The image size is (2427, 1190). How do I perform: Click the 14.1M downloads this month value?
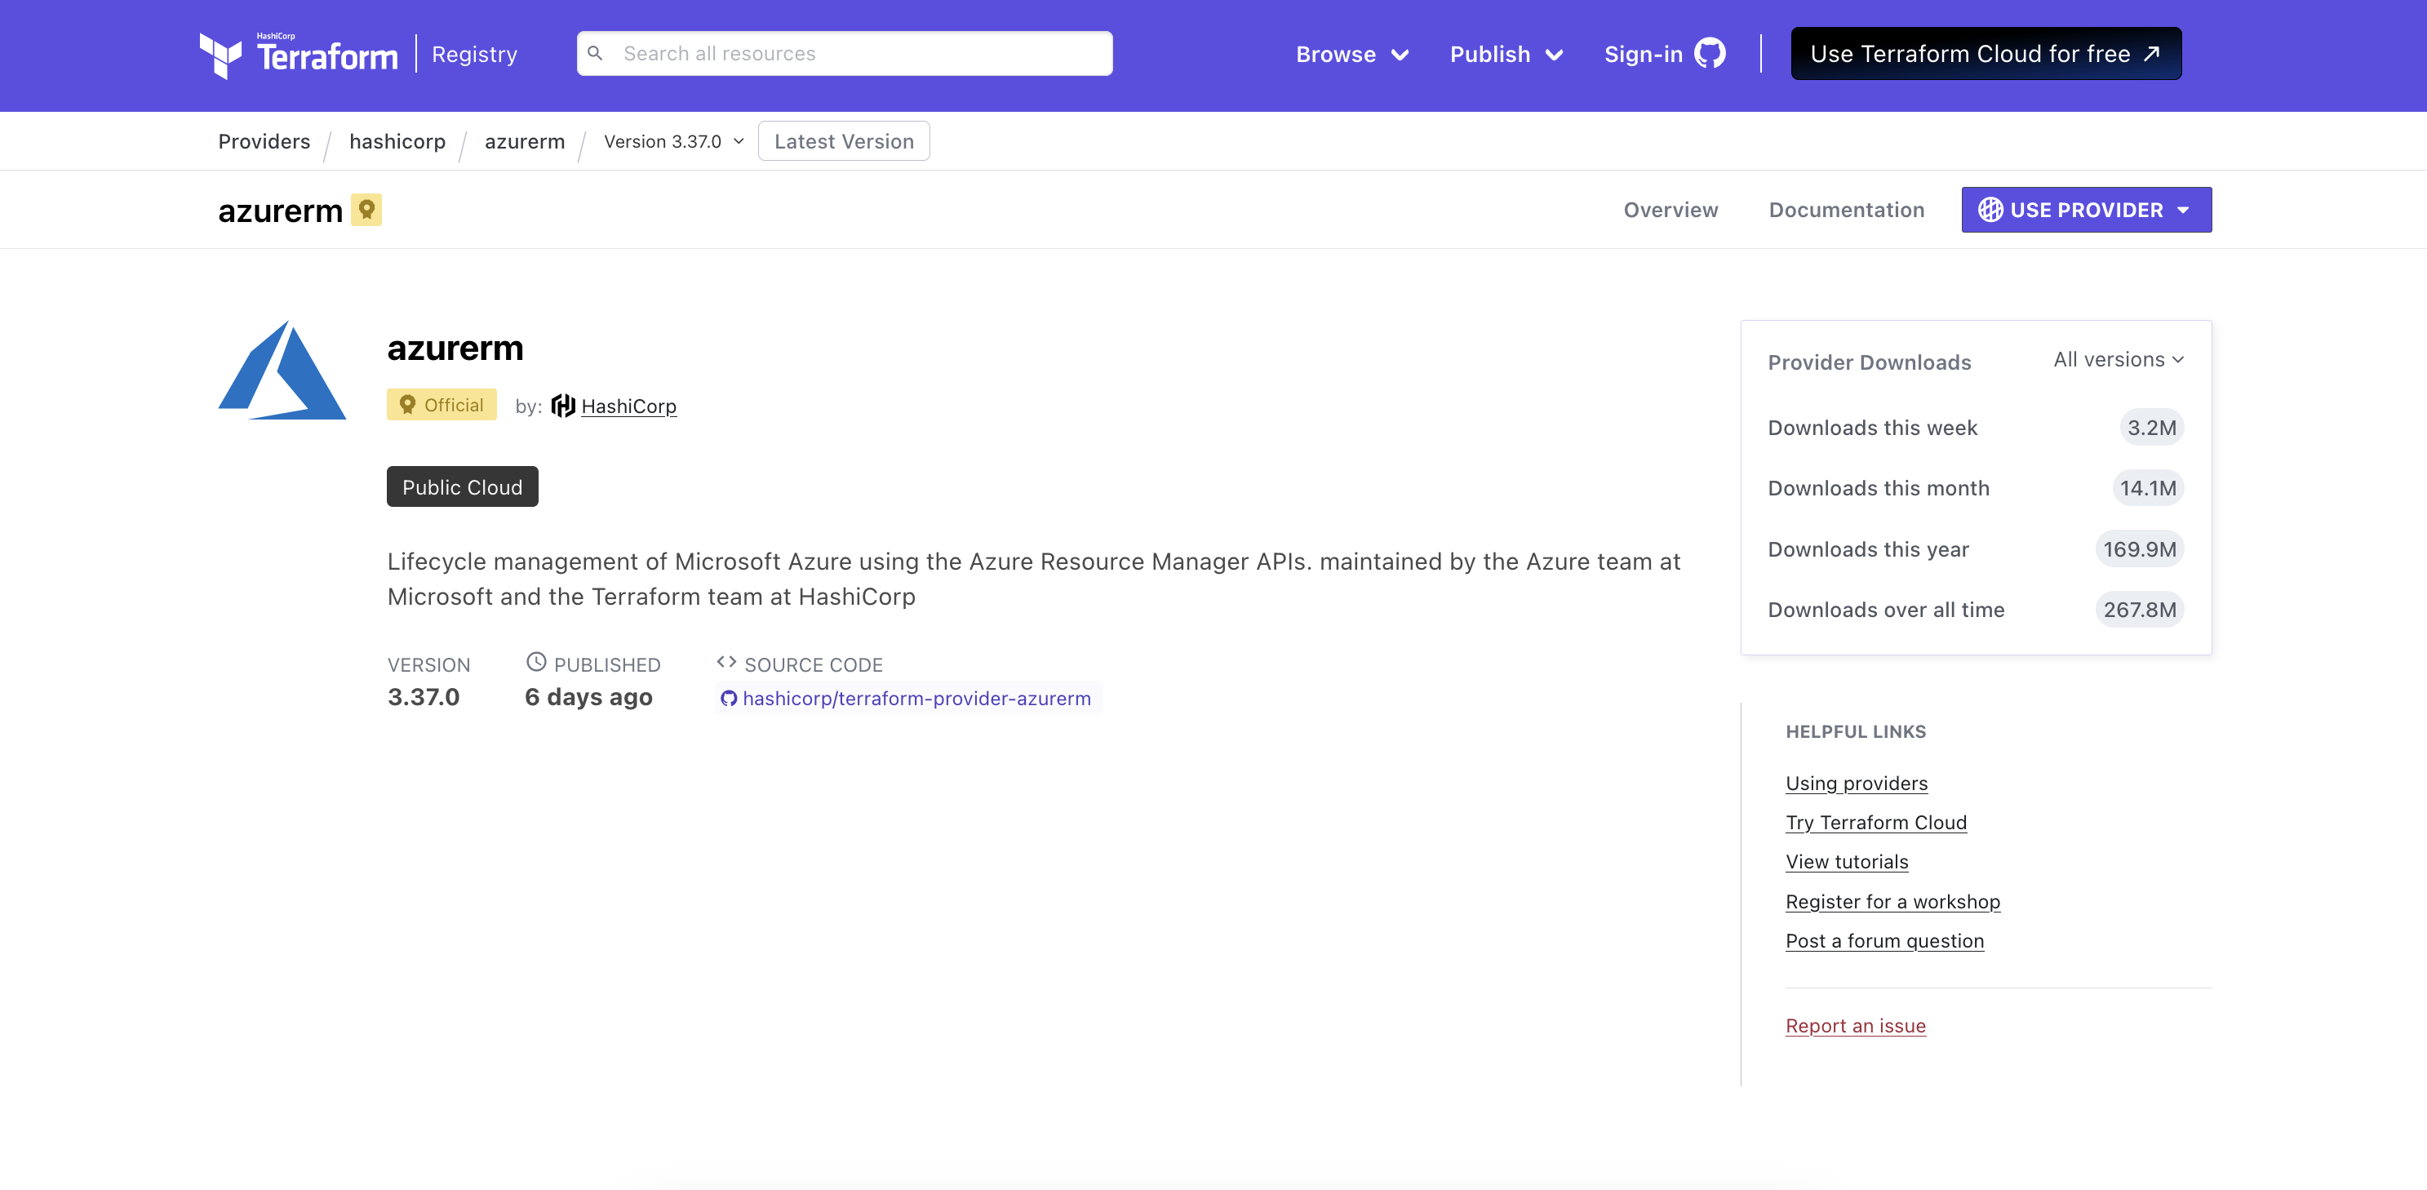(x=2148, y=488)
